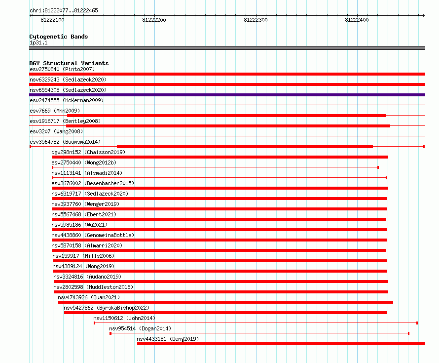Image resolution: width=439 pixels, height=363 pixels.
Task: Open nsv6319717 (Sedlazeck2020) label
Action: coord(90,194)
